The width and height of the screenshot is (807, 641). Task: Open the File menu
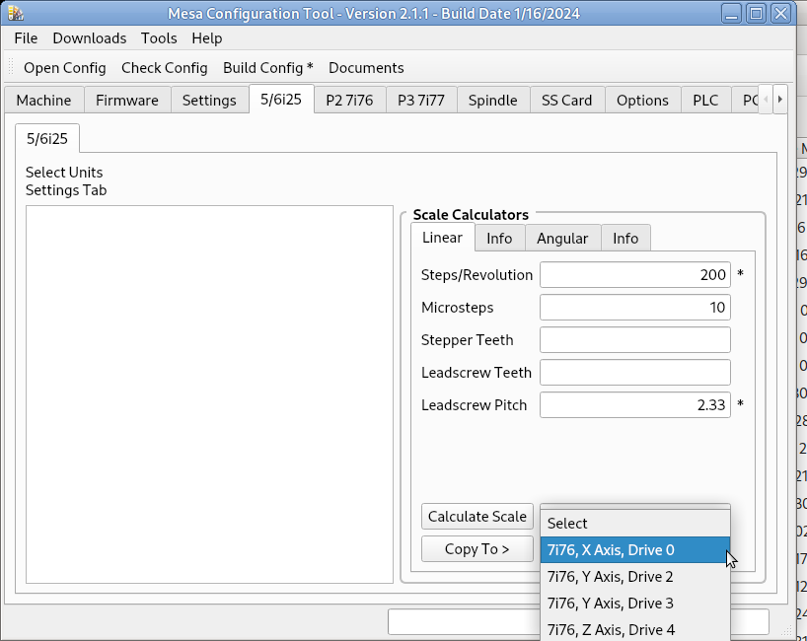(26, 38)
